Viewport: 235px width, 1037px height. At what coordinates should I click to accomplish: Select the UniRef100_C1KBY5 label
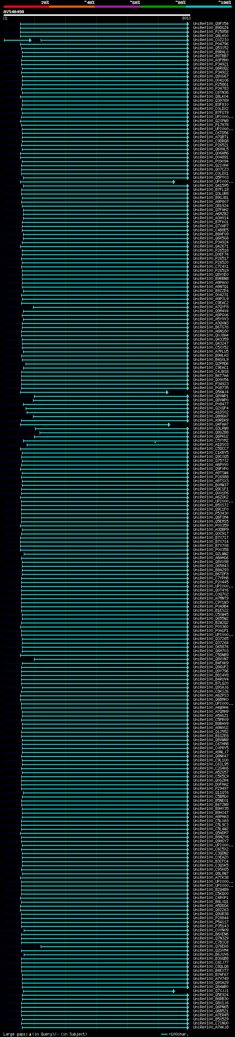coord(210,453)
